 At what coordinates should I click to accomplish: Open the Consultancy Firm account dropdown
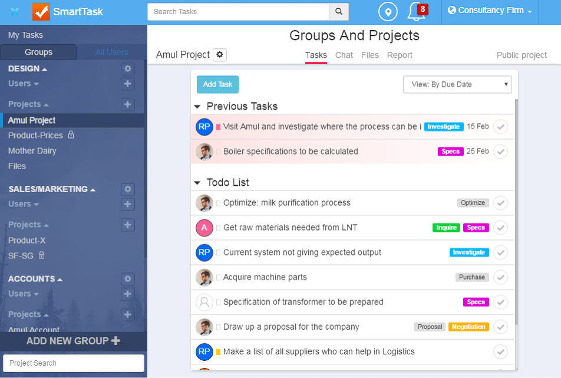[490, 11]
